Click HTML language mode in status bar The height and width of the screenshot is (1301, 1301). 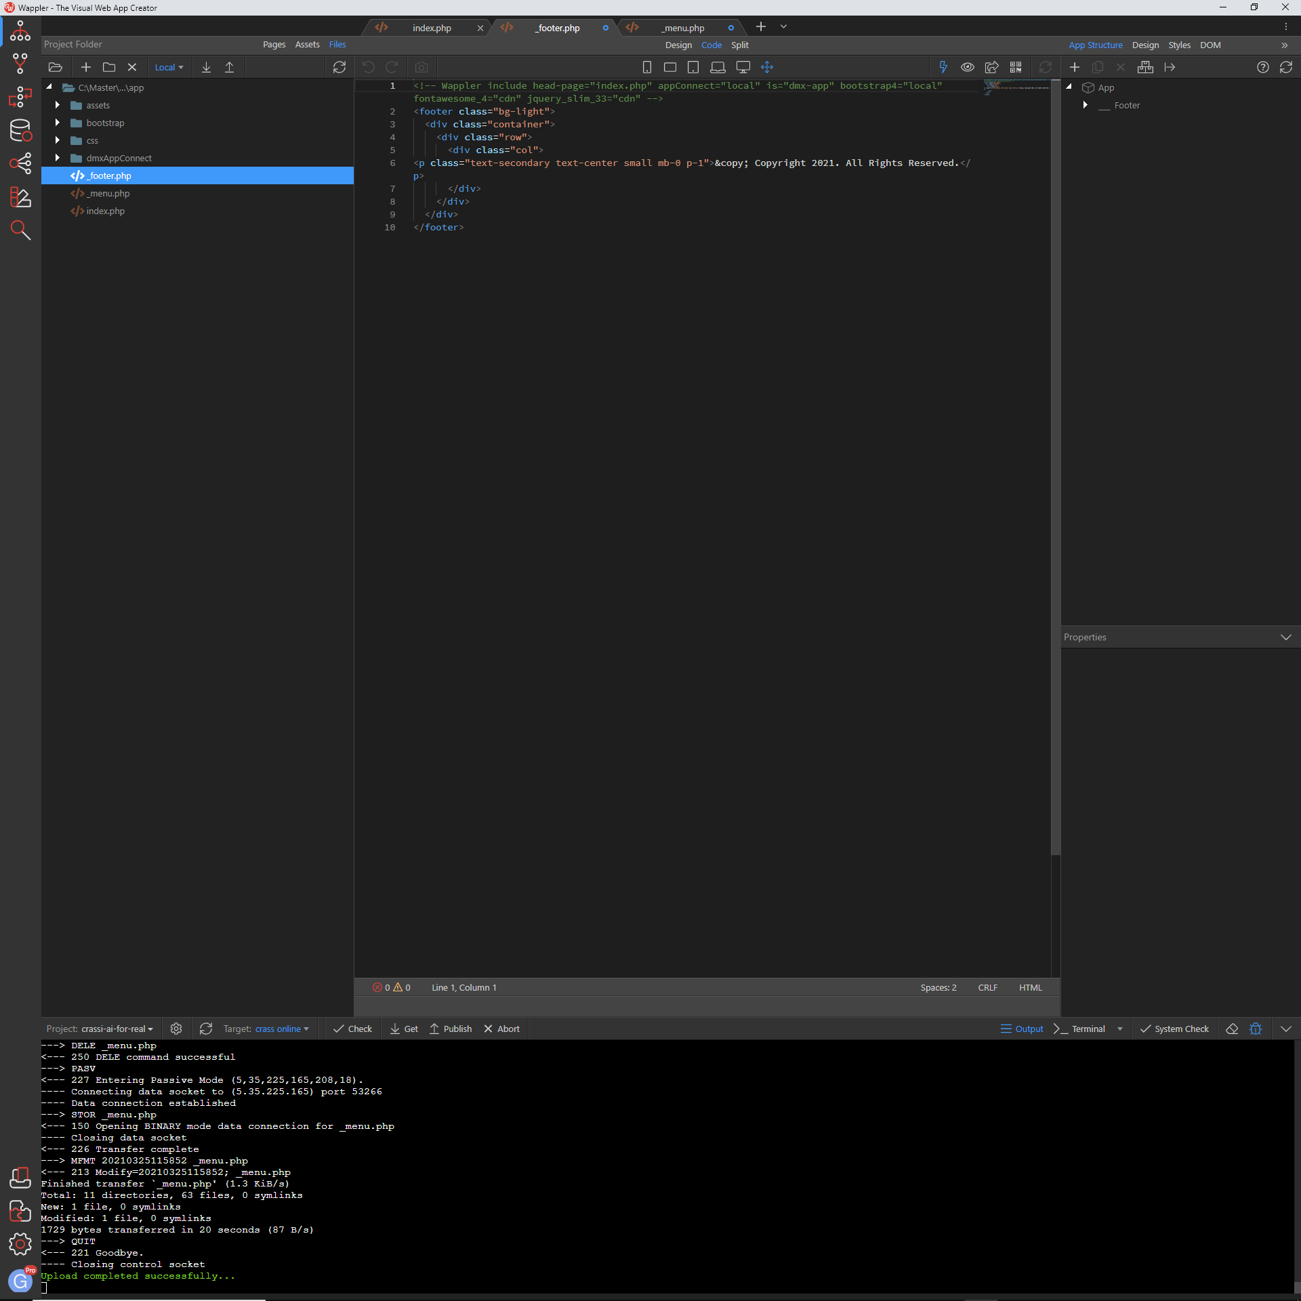point(1030,987)
